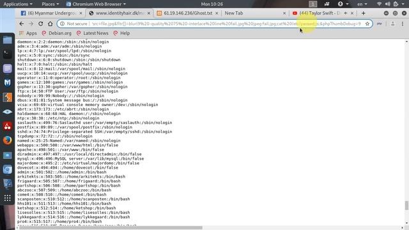Close the New Tab tab
Screen dimensions: 409x230
click(x=284, y=13)
